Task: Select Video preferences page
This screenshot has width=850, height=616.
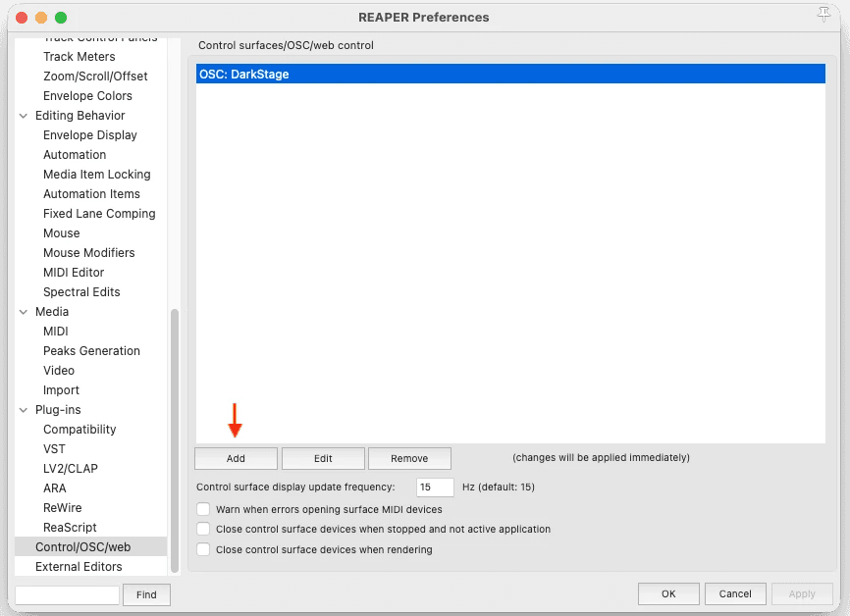Action: pyautogui.click(x=59, y=371)
